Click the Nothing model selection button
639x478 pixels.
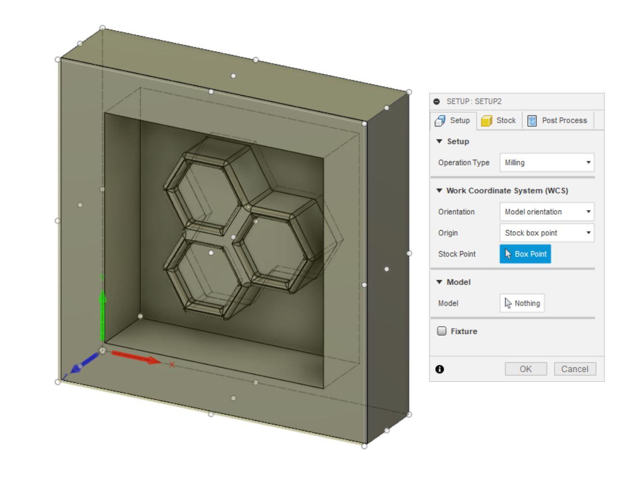522,303
